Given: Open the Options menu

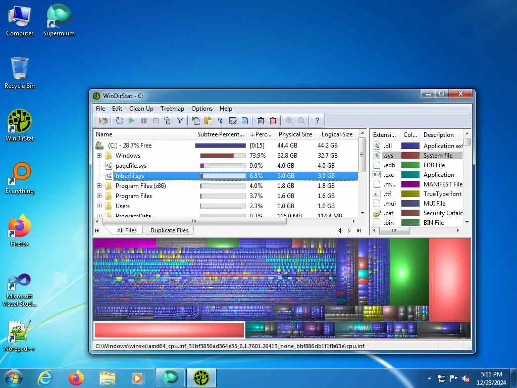Looking at the screenshot, I should (x=202, y=109).
